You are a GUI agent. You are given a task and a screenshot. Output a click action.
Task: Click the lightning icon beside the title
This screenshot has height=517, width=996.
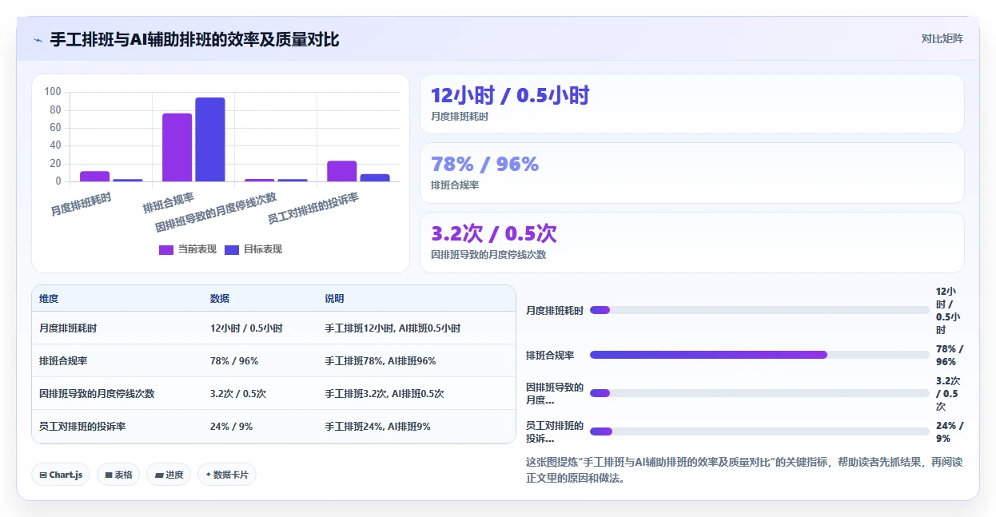click(x=38, y=40)
